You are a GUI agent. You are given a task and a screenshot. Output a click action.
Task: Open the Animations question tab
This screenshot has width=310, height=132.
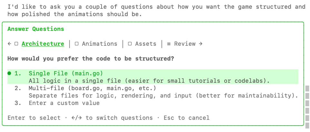click(99, 44)
